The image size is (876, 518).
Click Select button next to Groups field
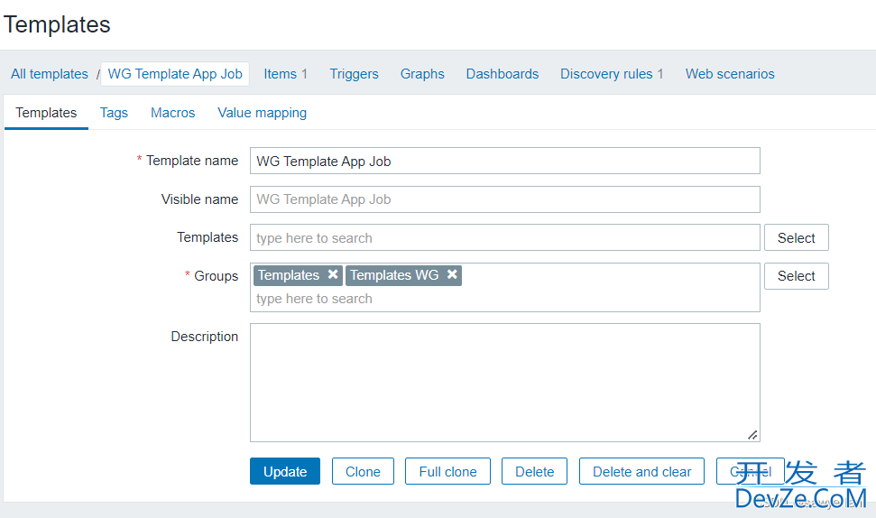pyautogui.click(x=796, y=276)
